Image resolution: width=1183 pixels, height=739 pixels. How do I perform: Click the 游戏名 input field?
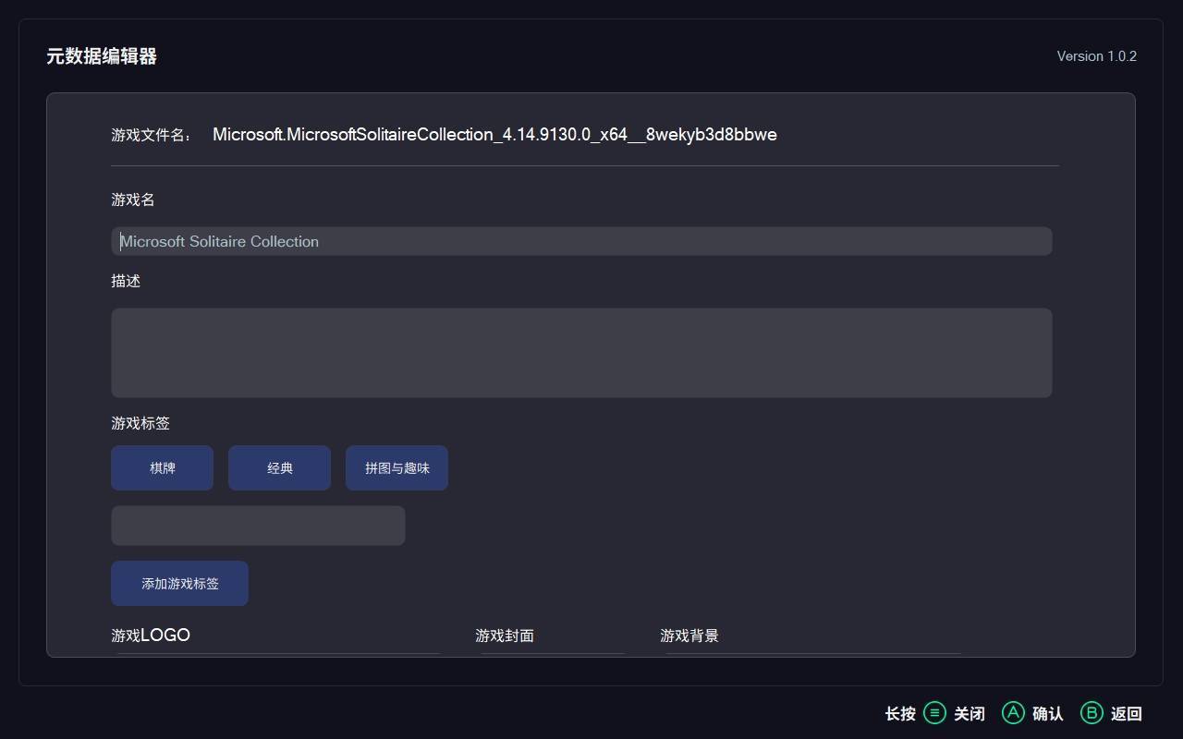581,241
